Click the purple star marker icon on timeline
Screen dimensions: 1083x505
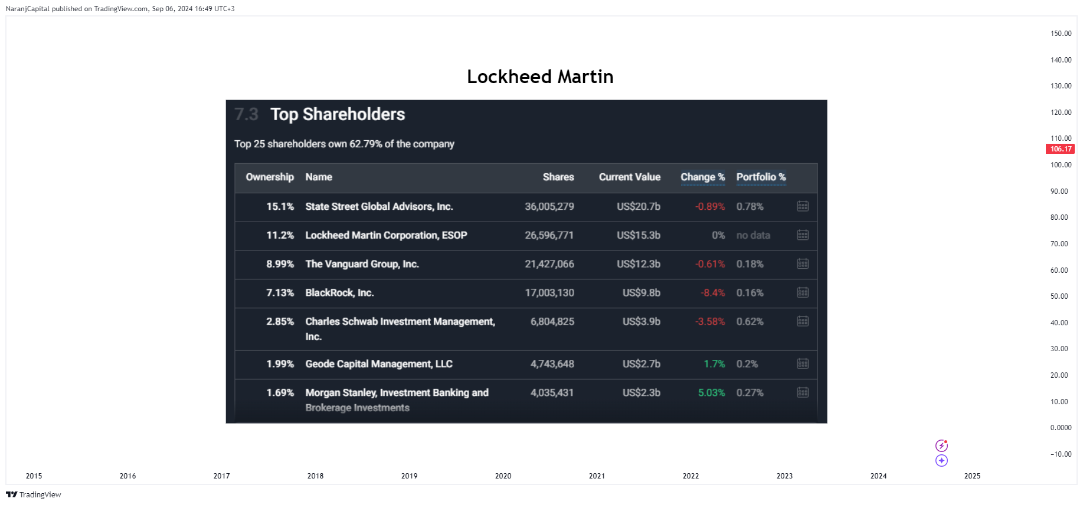(x=941, y=461)
